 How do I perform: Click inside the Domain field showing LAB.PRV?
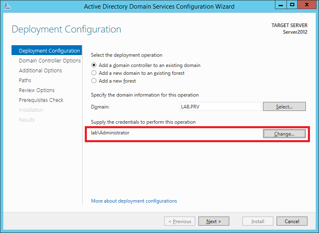[220, 106]
